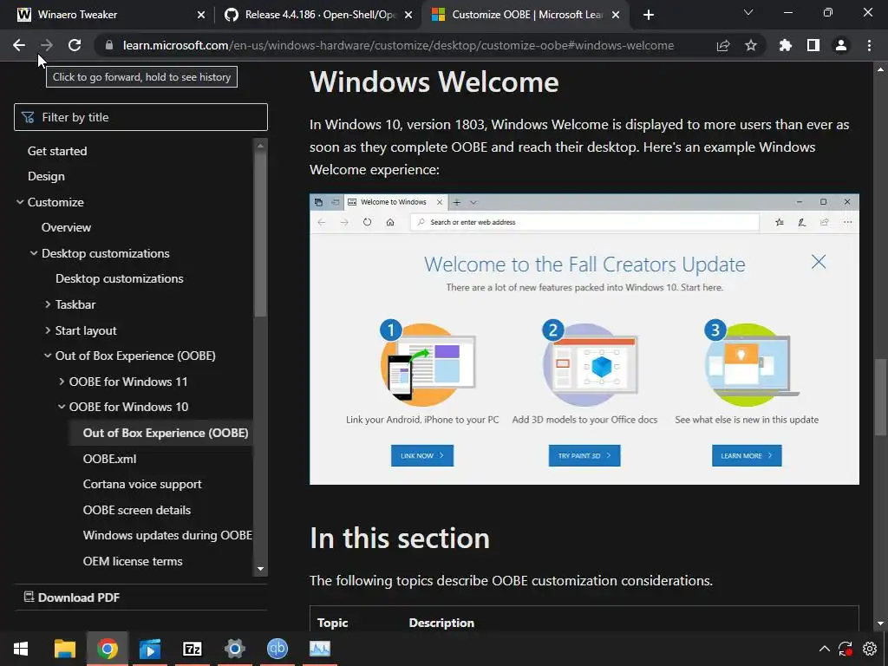Close the Customize OOBE tab

(x=616, y=16)
